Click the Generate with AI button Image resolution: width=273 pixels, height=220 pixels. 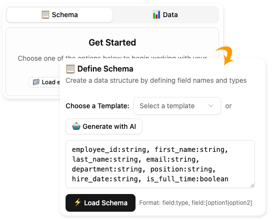click(104, 126)
